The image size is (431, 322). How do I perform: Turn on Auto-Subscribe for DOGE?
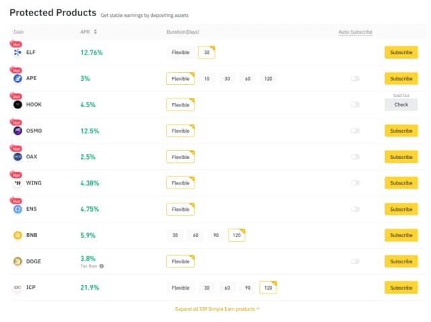click(x=355, y=261)
